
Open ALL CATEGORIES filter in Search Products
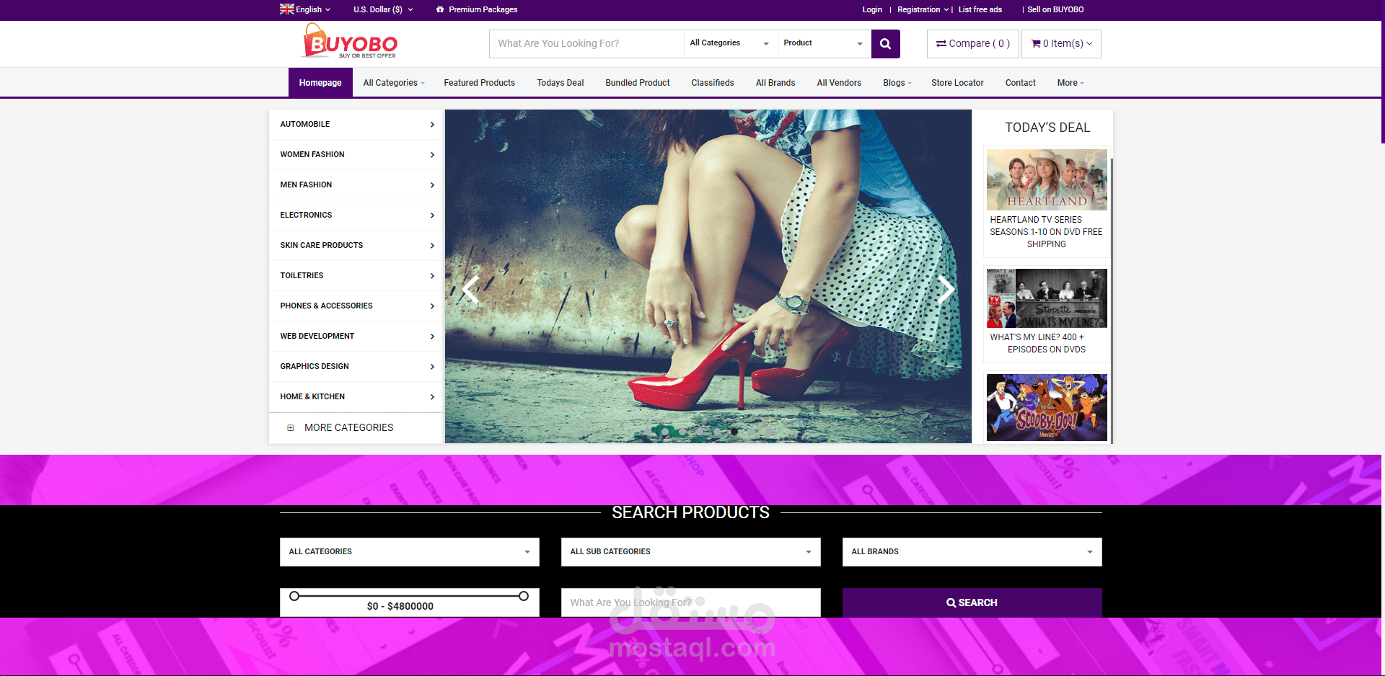pyautogui.click(x=409, y=552)
